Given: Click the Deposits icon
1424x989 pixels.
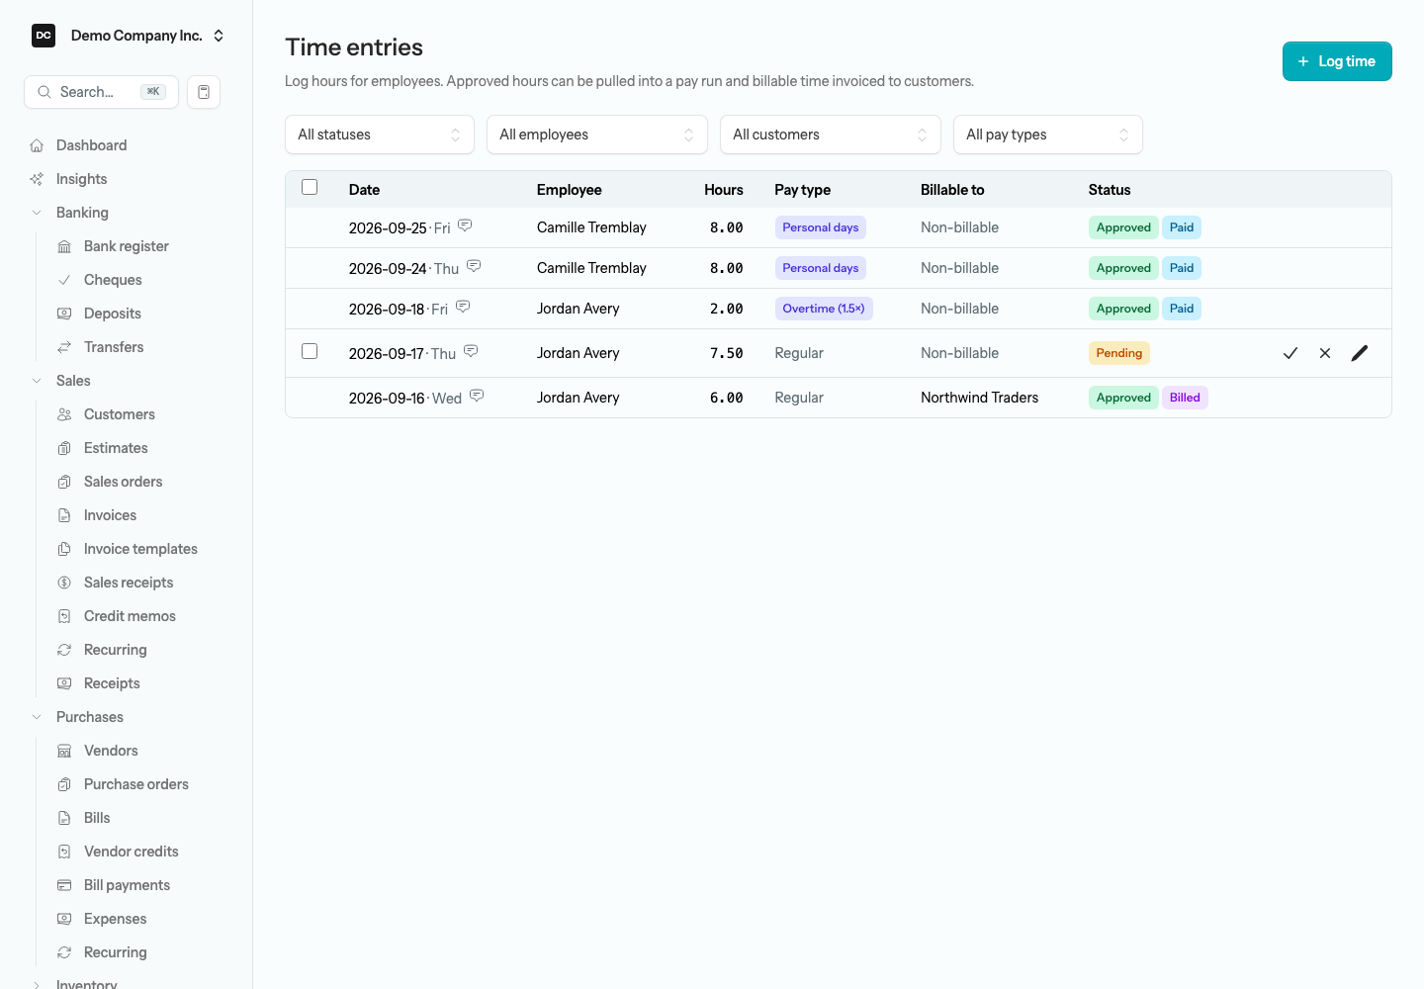Looking at the screenshot, I should [x=64, y=314].
